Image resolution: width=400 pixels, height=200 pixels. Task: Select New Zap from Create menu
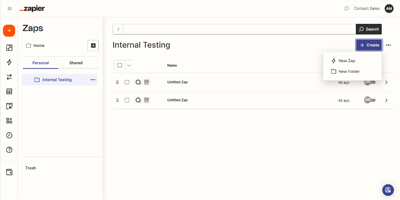346,61
